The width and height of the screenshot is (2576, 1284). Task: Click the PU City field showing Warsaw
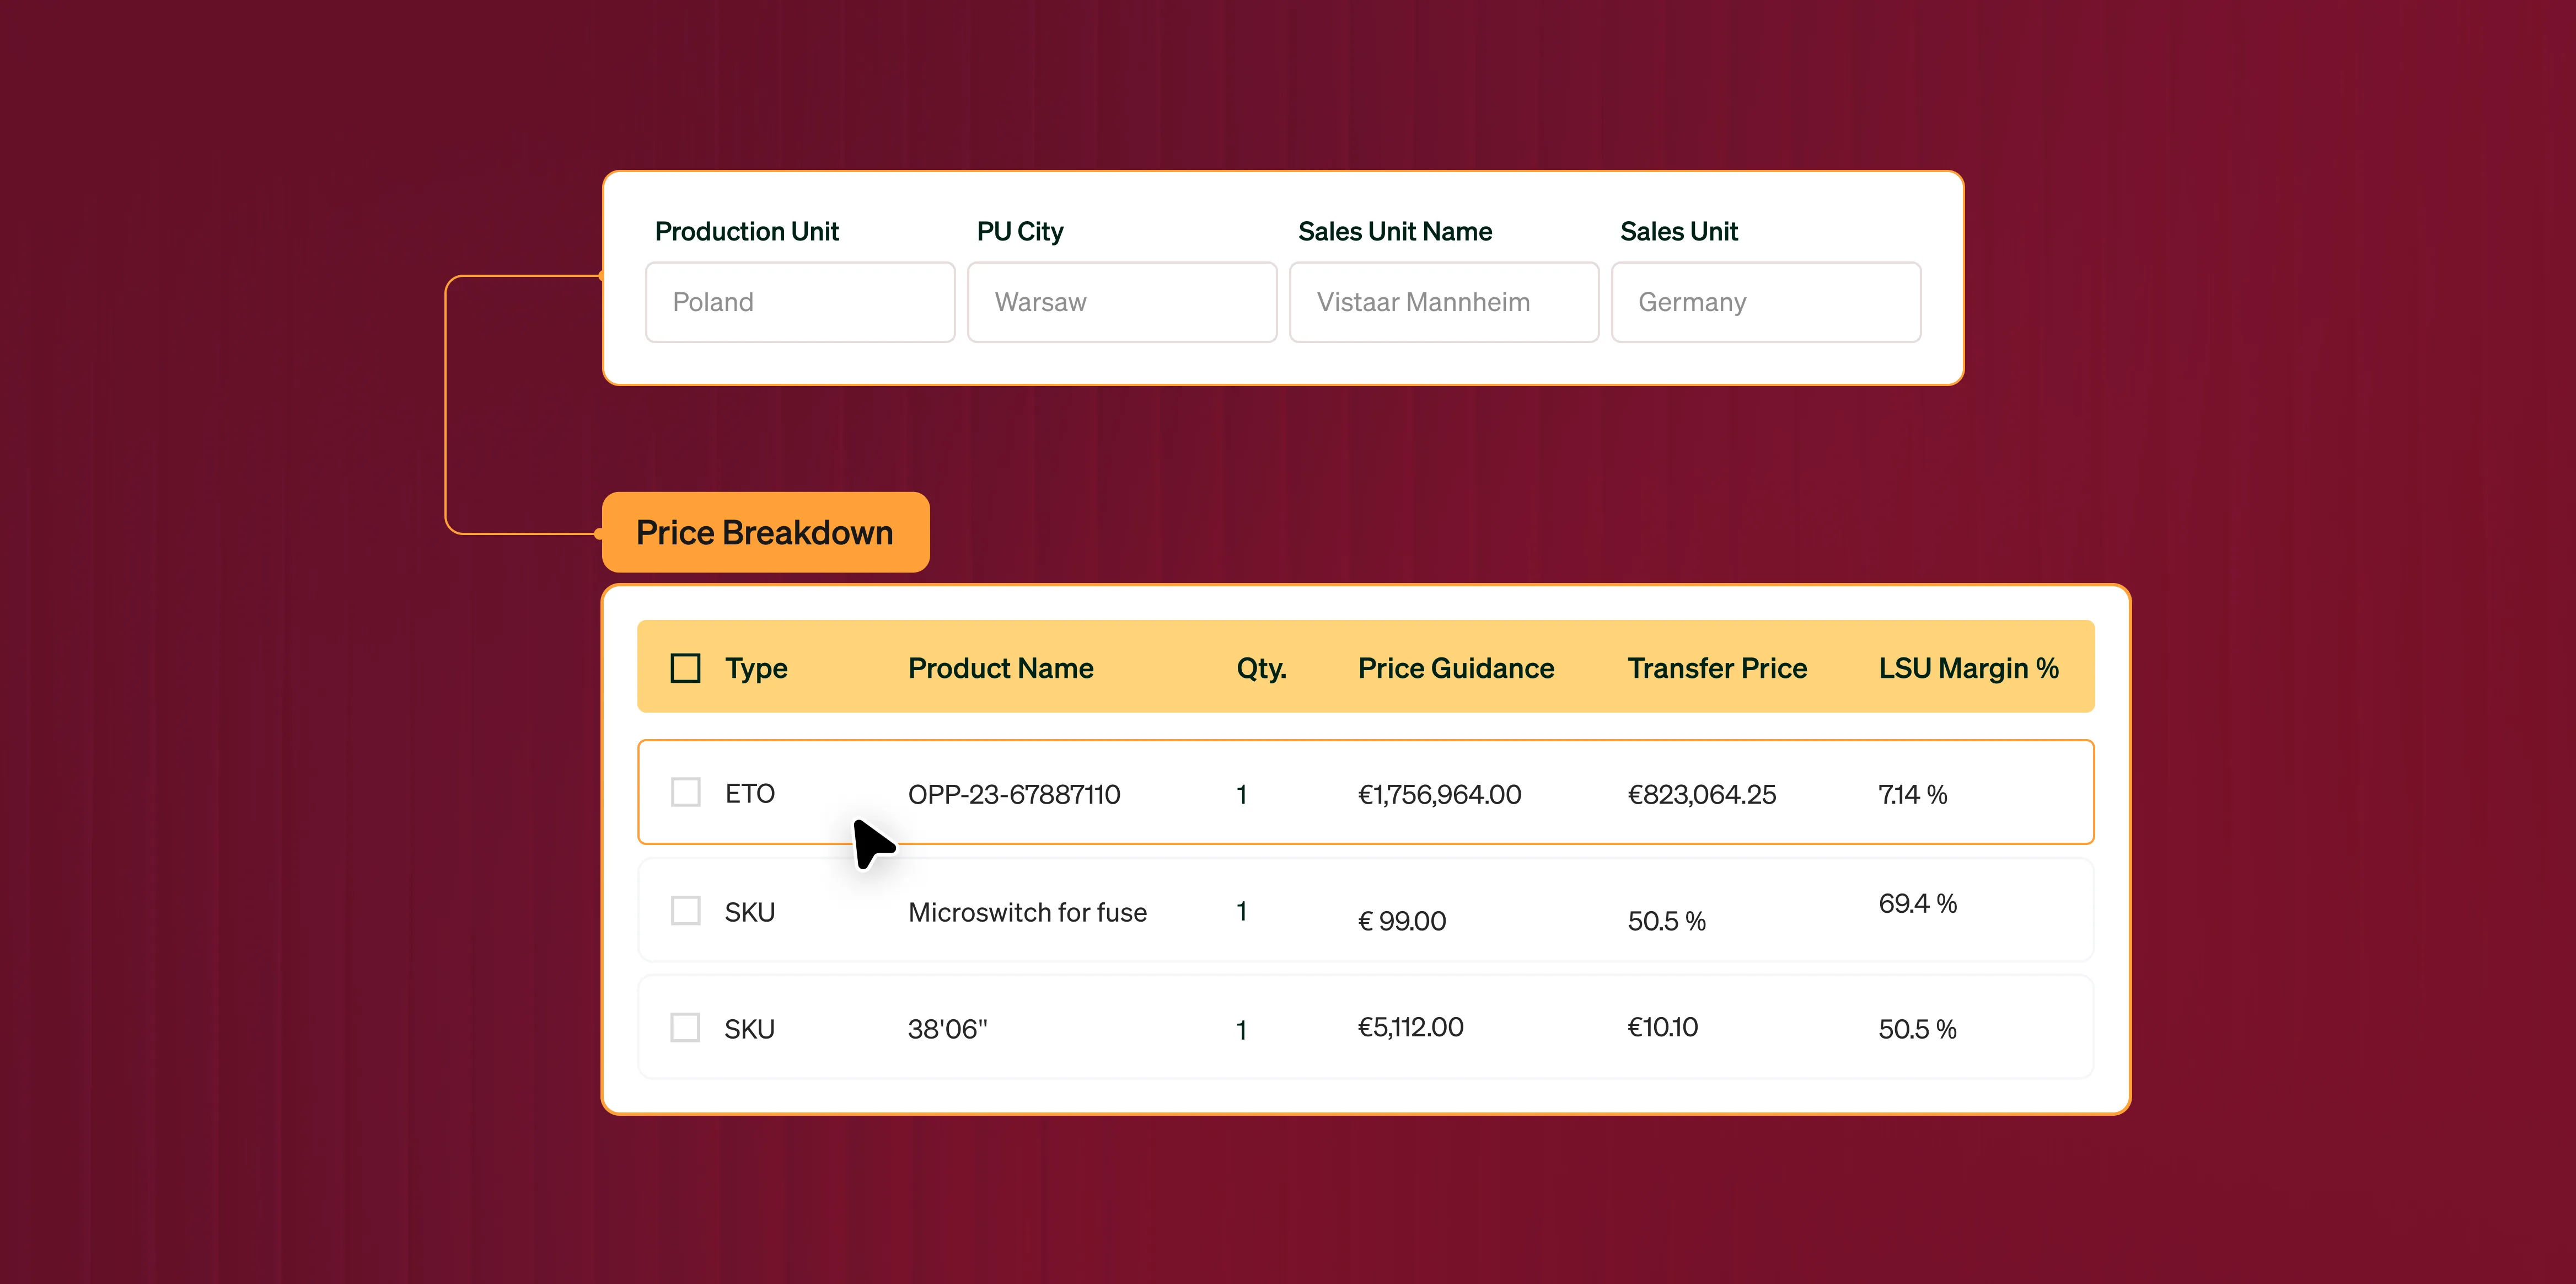point(1122,302)
